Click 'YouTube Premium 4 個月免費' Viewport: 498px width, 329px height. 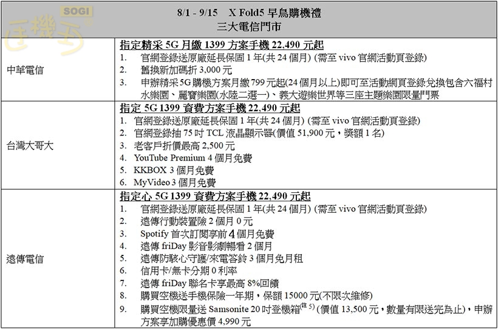tap(193, 158)
